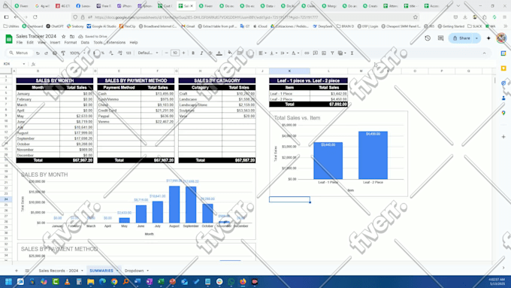Click the font size field
This screenshot has height=288, width=511.
175,53
